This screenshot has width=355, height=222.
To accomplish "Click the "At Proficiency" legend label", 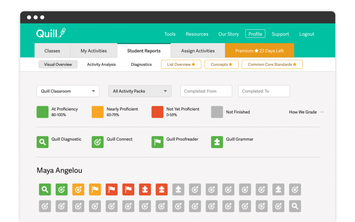I will pos(64,109).
